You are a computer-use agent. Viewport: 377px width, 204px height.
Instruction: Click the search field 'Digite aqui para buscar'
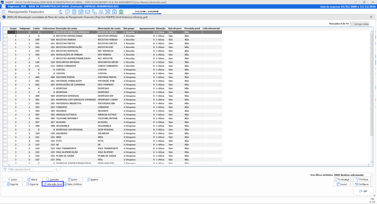coord(31,169)
